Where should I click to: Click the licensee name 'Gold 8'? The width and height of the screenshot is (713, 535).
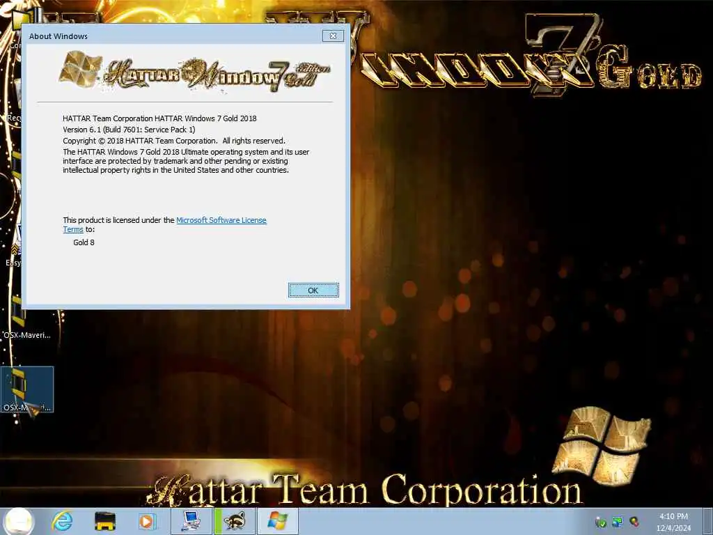coord(84,242)
